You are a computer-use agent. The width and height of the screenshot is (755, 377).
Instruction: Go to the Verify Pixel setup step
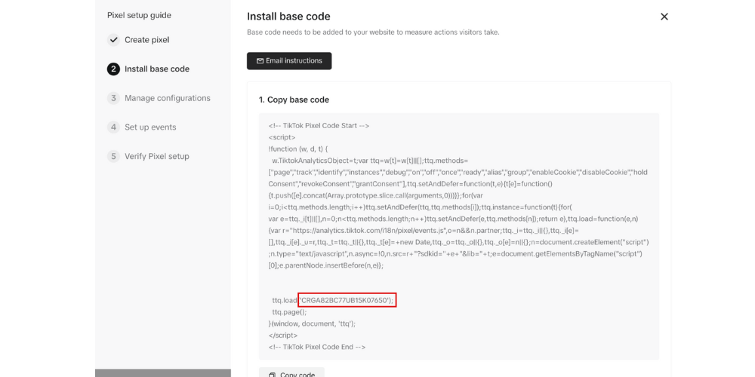tap(157, 156)
